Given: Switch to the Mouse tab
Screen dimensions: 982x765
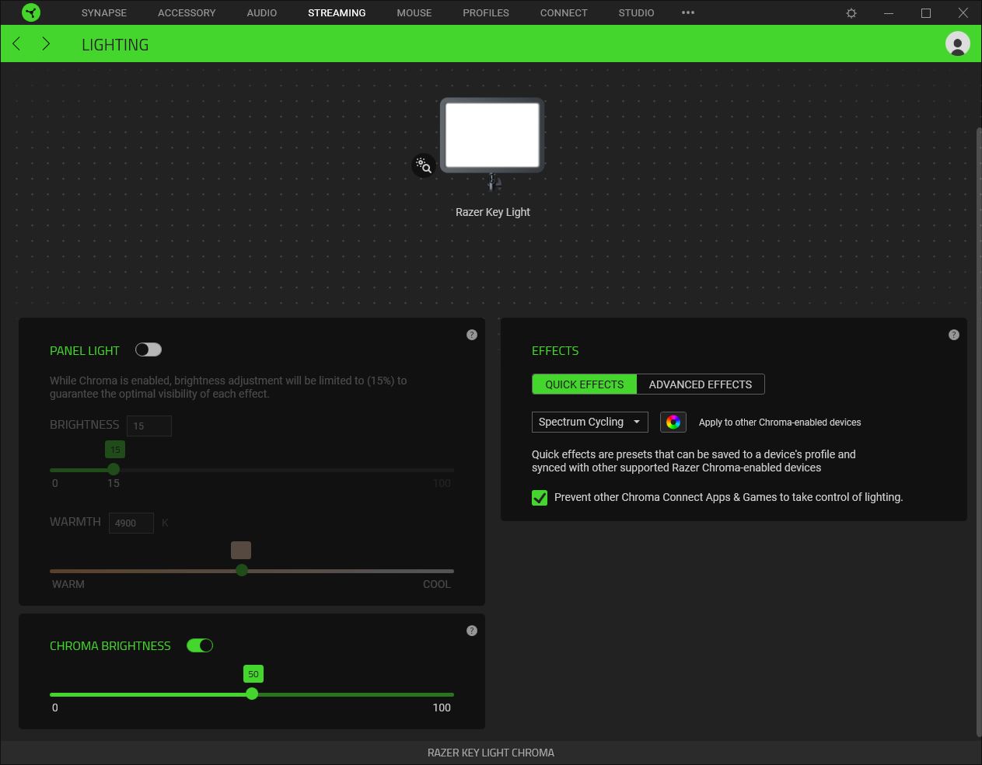Looking at the screenshot, I should point(414,13).
